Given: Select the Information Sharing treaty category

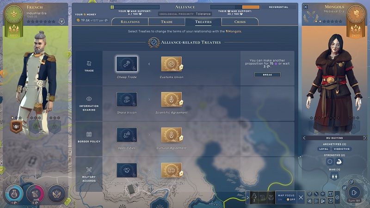Looking at the screenshot, I should [89, 104].
